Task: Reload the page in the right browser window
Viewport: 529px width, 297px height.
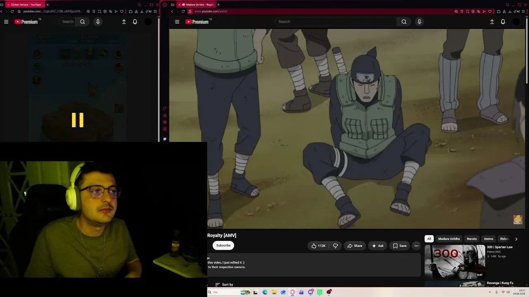Action: 183,12
